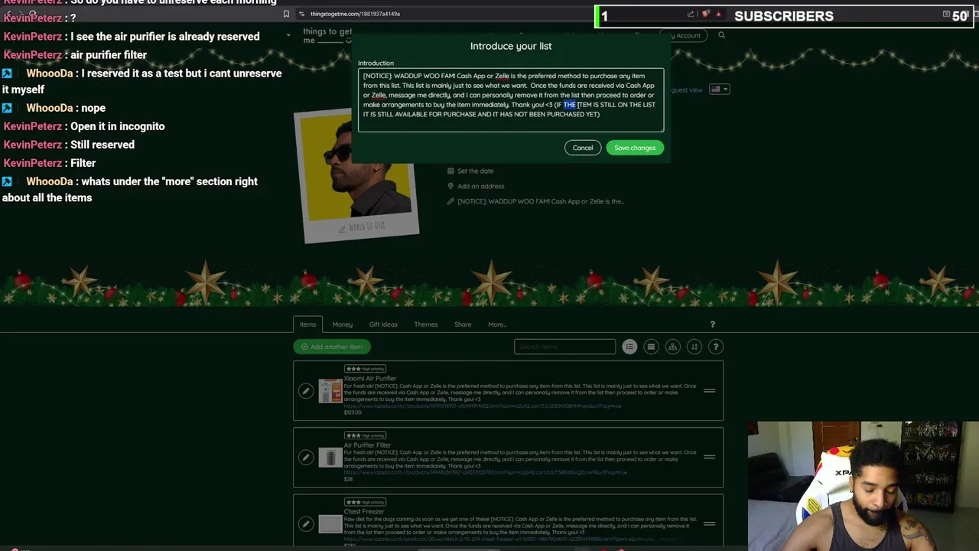Open the Brave shields lion icon

(706, 15)
